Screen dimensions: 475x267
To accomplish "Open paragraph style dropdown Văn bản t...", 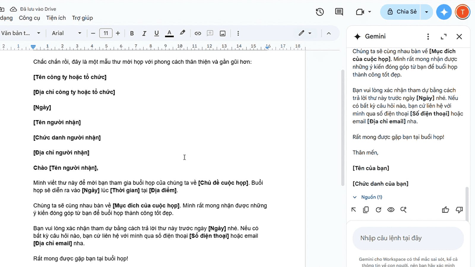I will point(20,33).
